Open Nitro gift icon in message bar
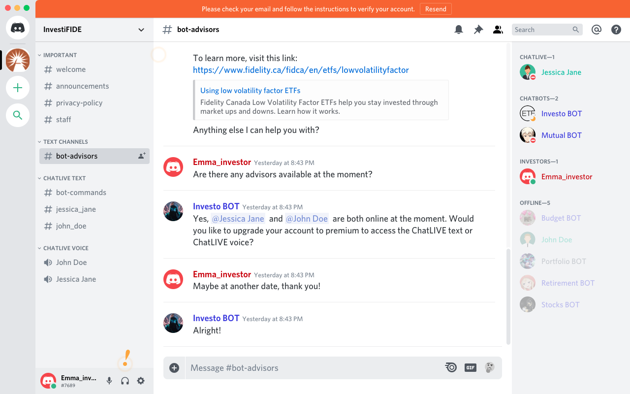The image size is (630, 394). click(451, 367)
